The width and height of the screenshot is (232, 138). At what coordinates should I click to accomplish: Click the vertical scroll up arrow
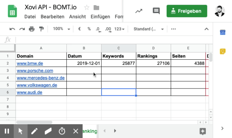click(x=211, y=111)
